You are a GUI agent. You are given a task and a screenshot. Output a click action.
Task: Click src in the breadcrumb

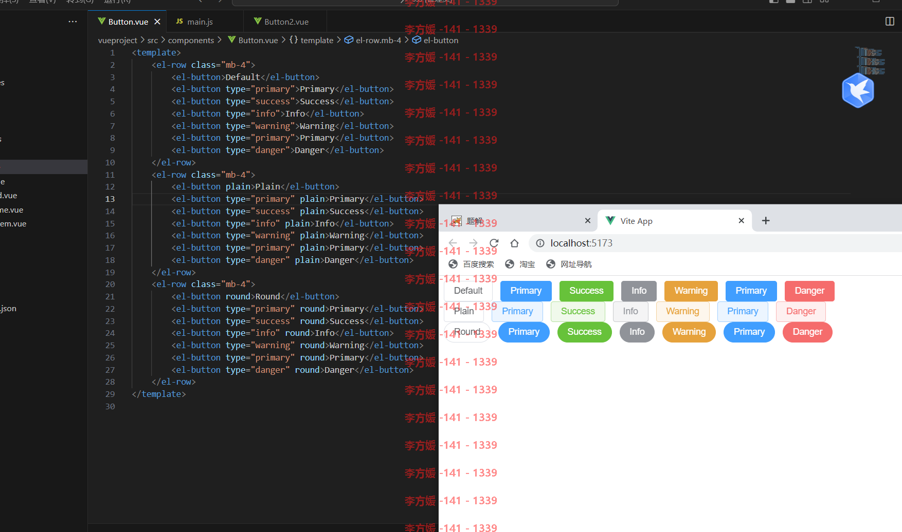pos(153,40)
